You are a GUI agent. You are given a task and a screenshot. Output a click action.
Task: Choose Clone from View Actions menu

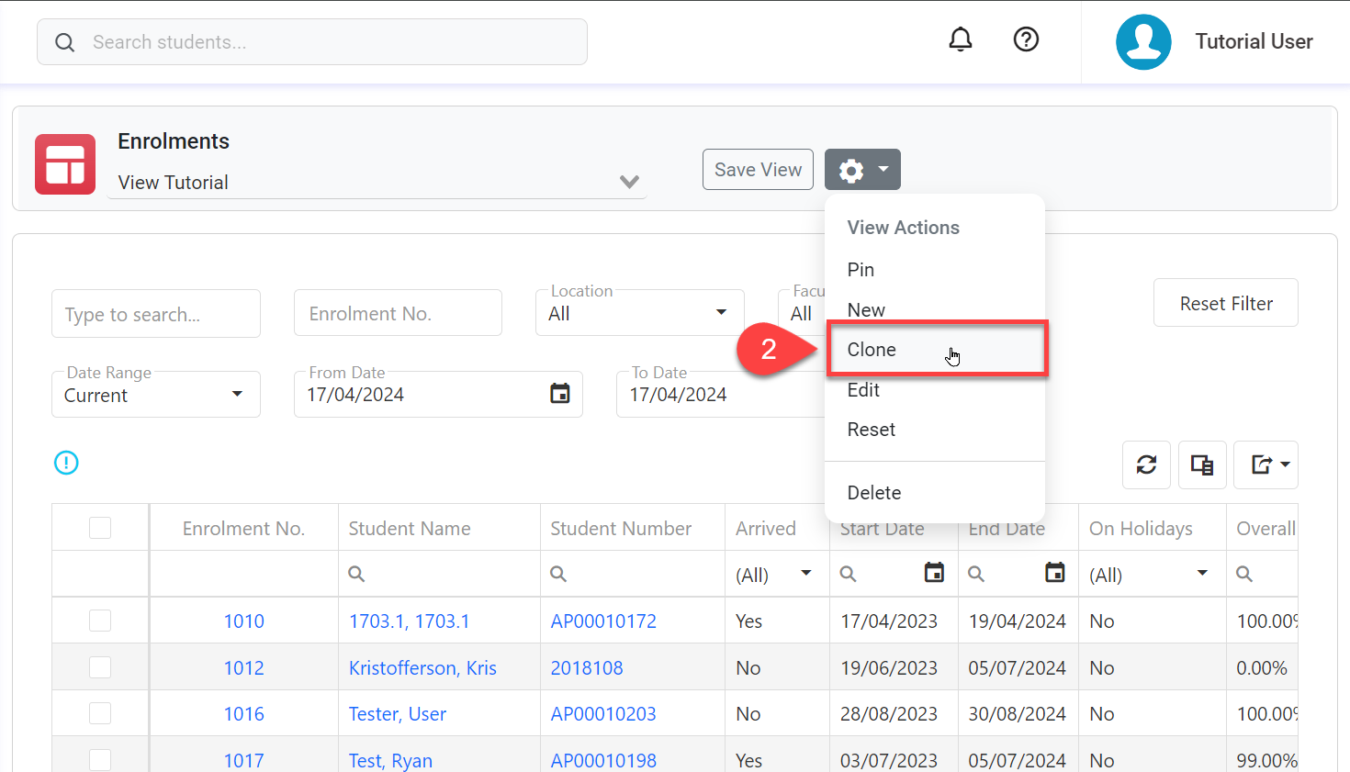935,350
